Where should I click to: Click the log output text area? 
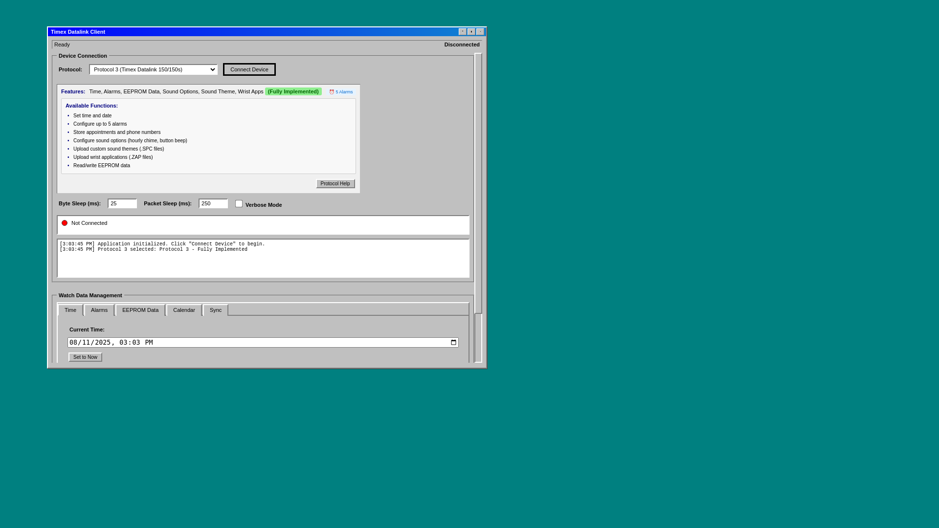[x=263, y=258]
